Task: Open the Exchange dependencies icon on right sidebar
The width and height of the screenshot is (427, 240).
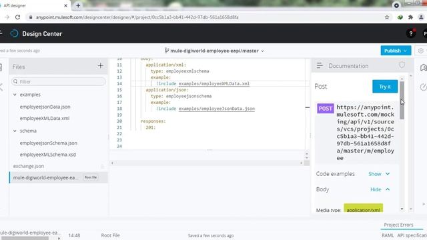Action: (424, 67)
